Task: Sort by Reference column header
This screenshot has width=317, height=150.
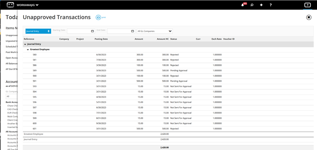Action: point(29,39)
